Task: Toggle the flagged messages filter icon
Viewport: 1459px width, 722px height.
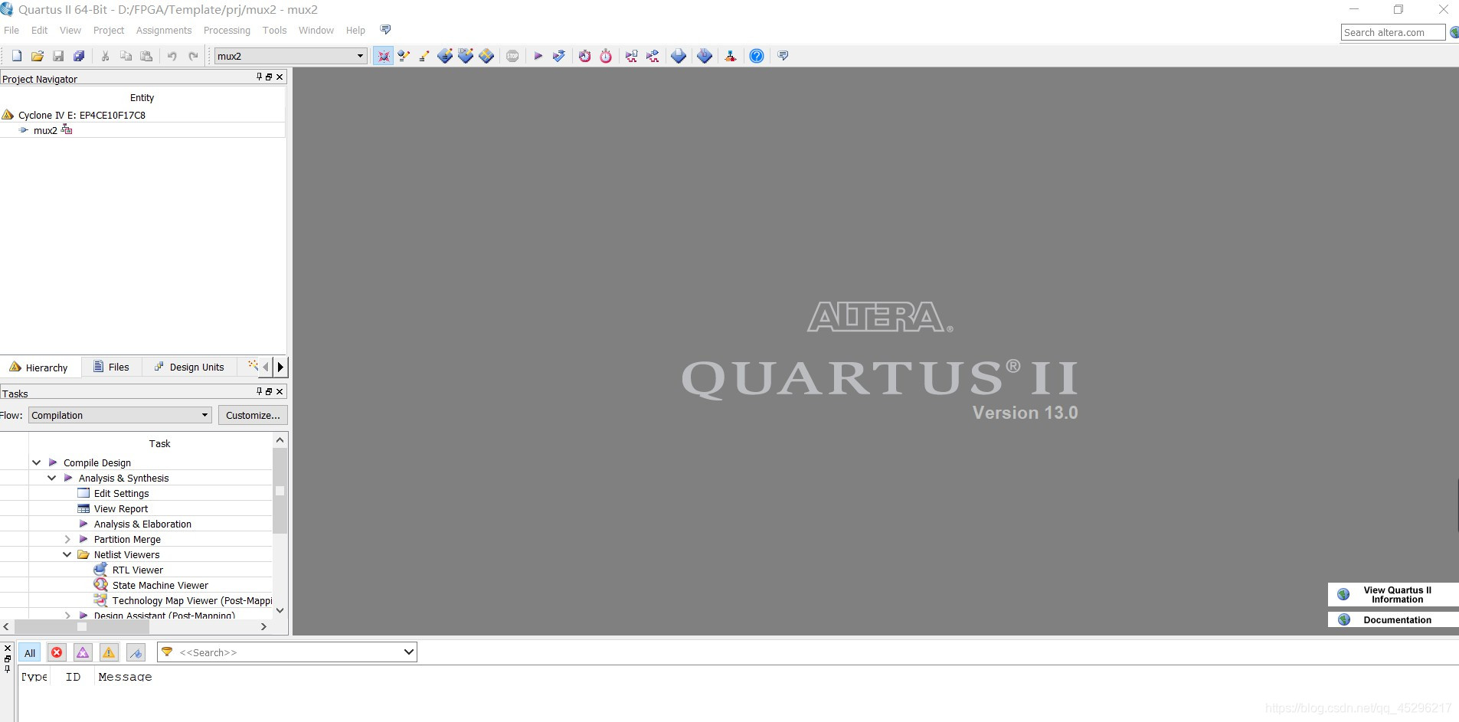Action: coord(136,652)
